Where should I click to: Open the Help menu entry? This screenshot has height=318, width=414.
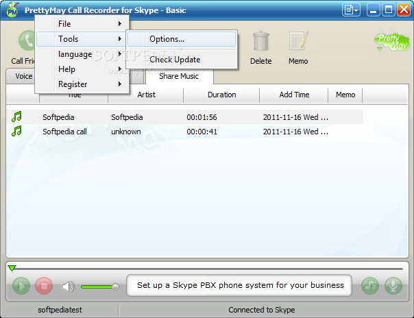point(82,69)
